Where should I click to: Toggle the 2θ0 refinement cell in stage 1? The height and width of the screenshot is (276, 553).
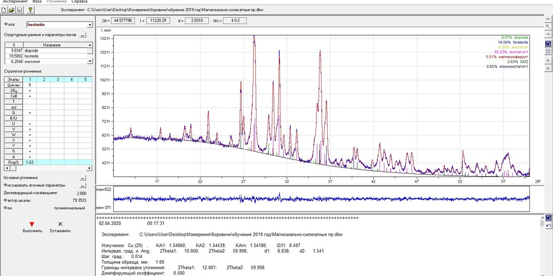point(30,91)
